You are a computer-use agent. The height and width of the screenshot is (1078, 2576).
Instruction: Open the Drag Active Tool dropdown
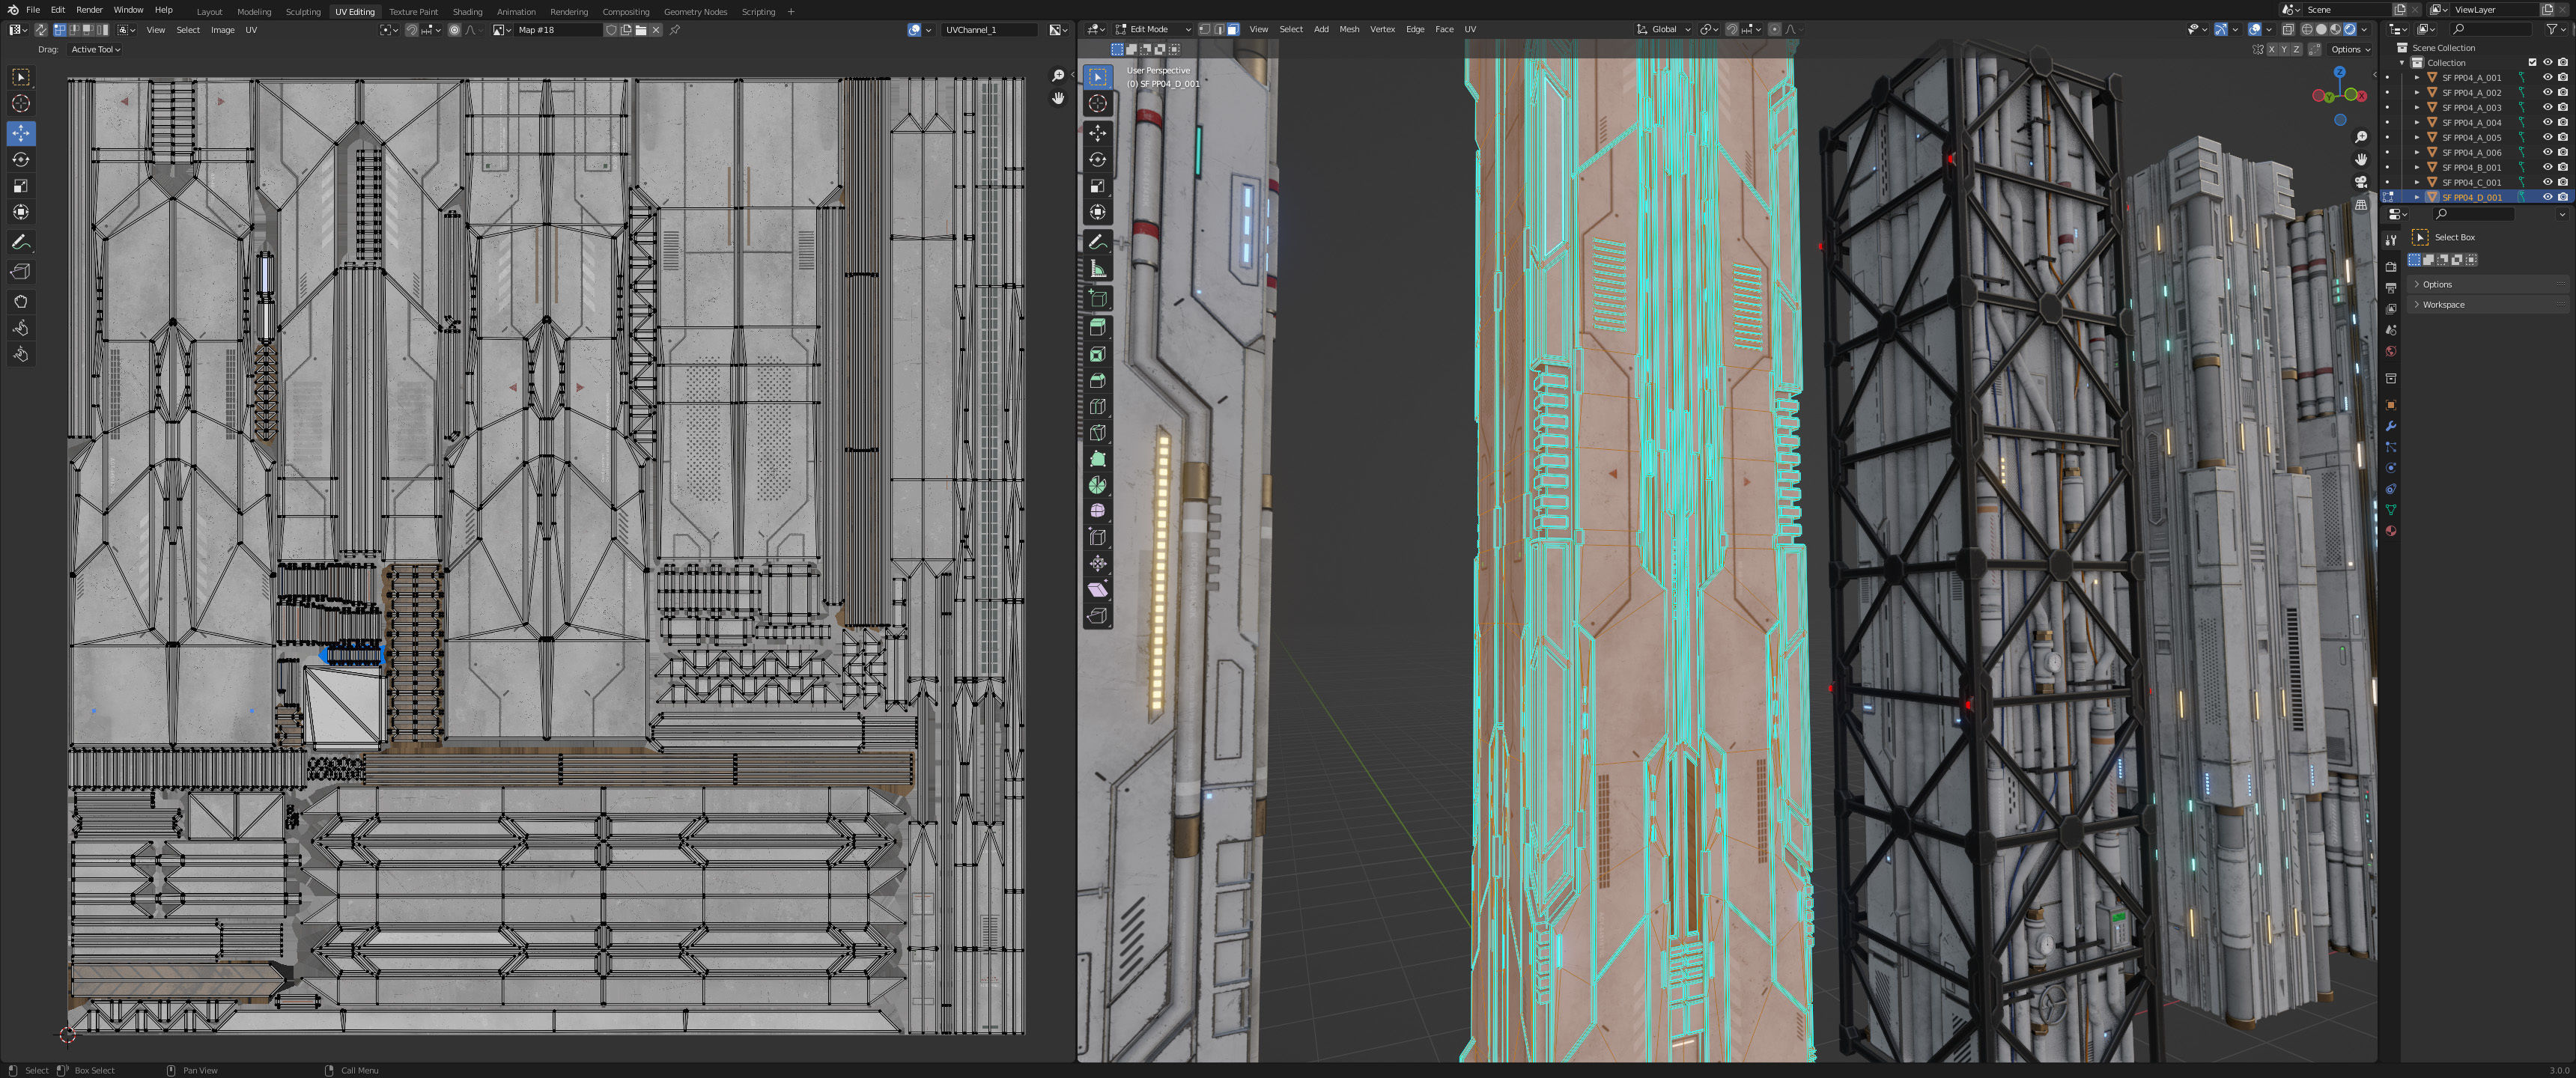point(95,49)
